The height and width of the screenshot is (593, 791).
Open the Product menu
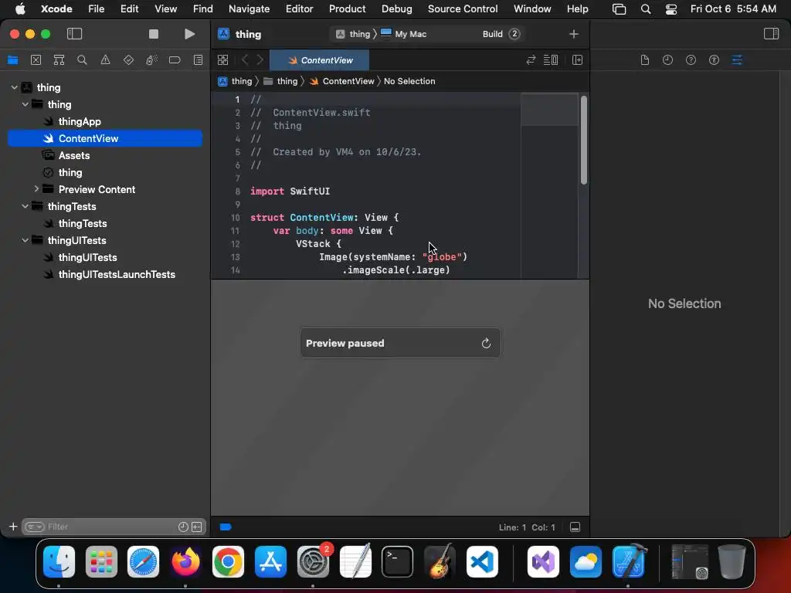[347, 8]
